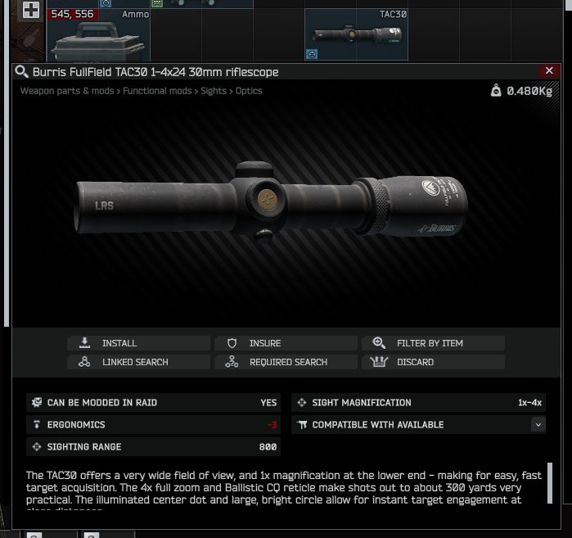
Task: Click the Filter by Item magnifier icon
Action: coord(379,343)
